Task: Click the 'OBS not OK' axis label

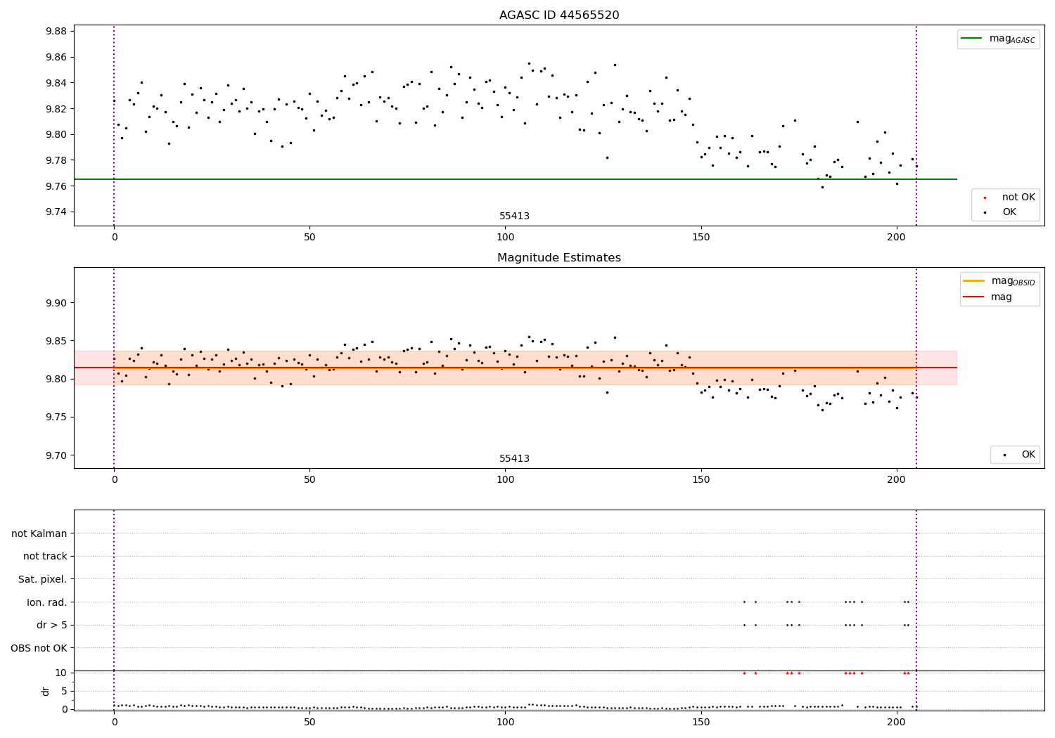Action: 39,648
